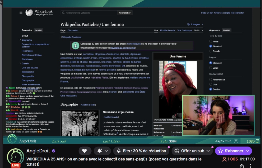Open the Wikipedia hamburger main menu

tap(21, 13)
